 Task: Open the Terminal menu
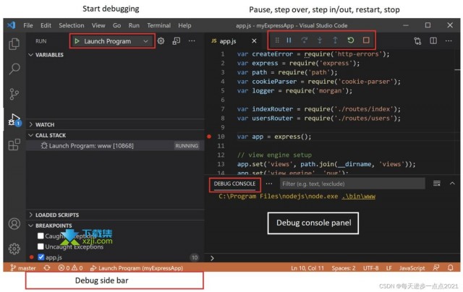coord(159,25)
